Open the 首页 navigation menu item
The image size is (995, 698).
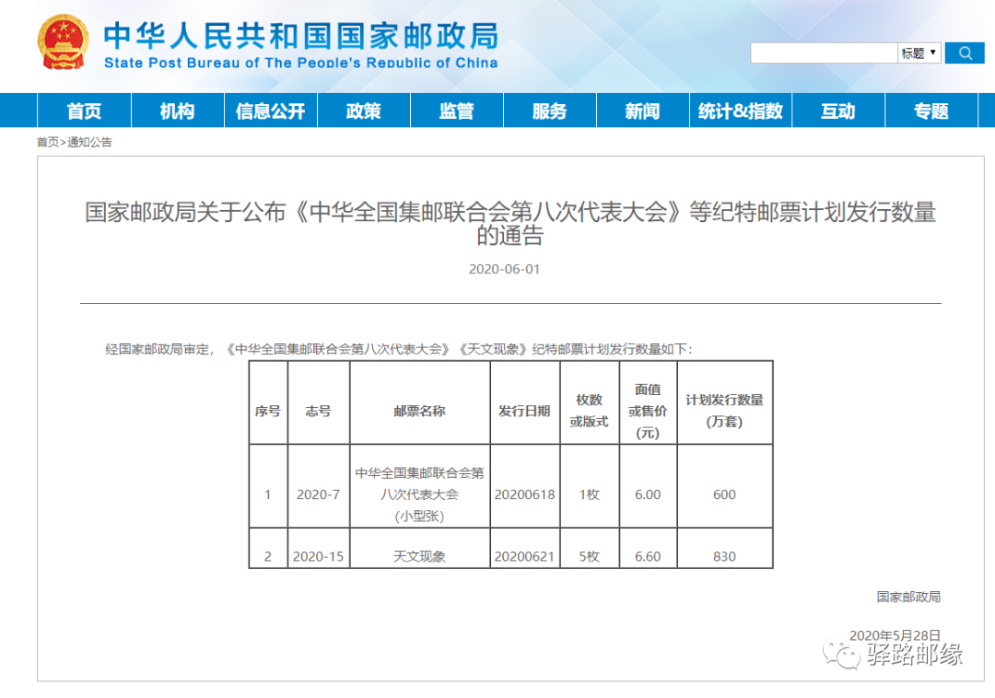tap(85, 111)
